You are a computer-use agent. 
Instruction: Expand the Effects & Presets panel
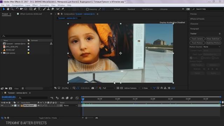[x=197, y=19]
